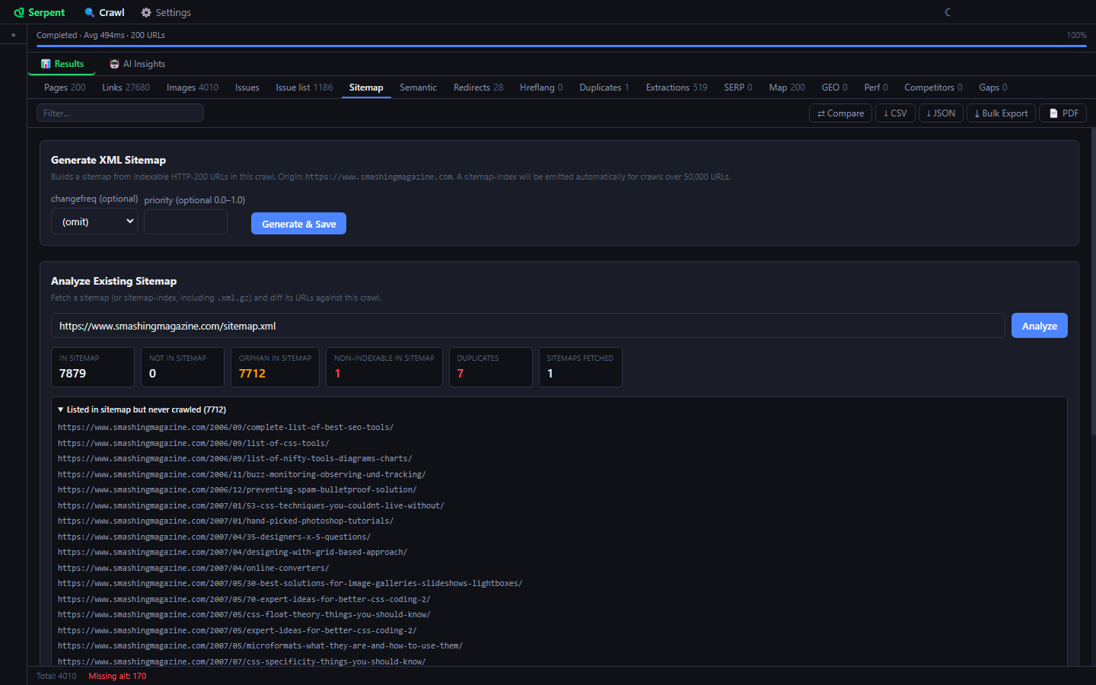Viewport: 1096px width, 685px height.
Task: Open the Extractions 519 tab
Action: click(677, 88)
